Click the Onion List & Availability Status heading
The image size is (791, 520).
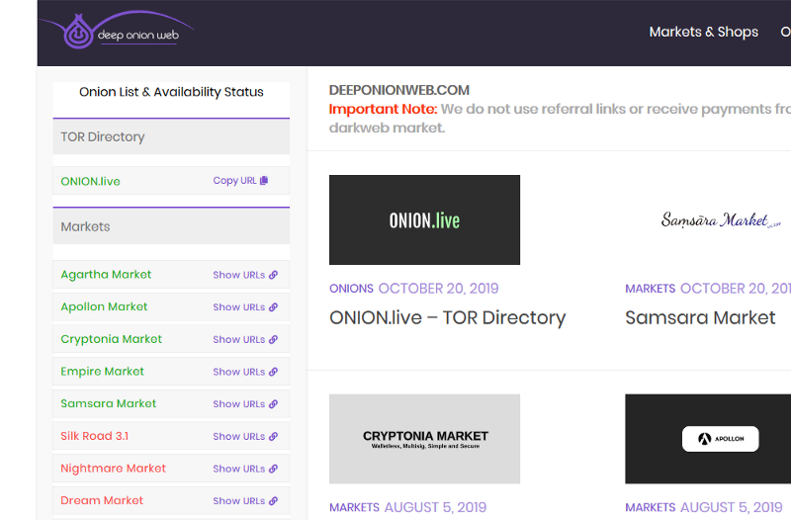[x=171, y=92]
